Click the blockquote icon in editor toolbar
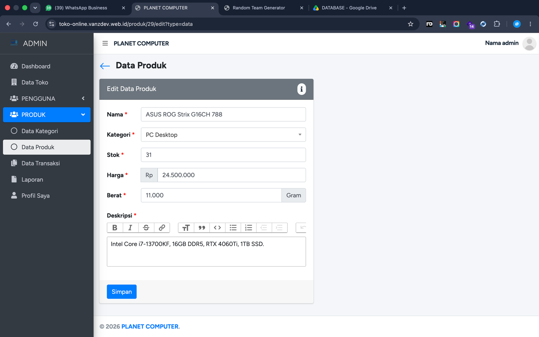 [202, 228]
